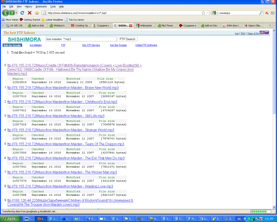
Task: Click the Kaspersky K toolbar icon
Action: point(267,13)
